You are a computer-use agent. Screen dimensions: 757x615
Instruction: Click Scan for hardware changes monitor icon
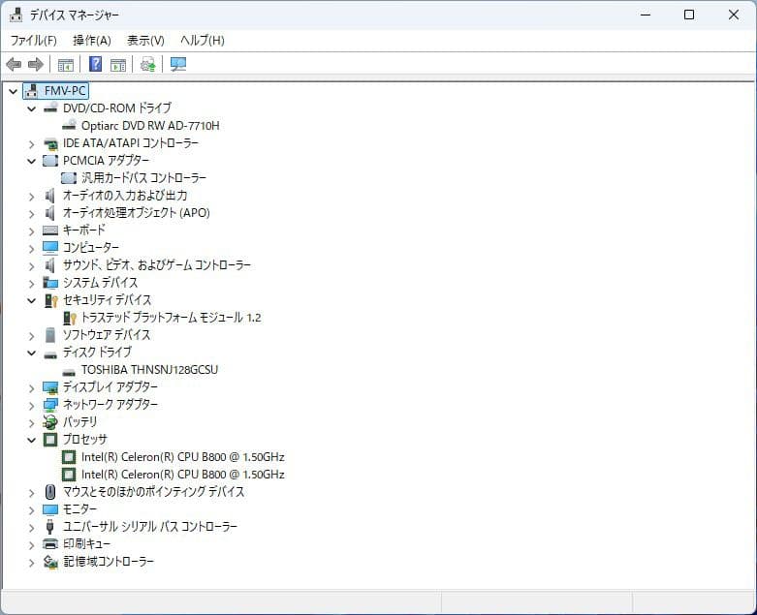pyautogui.click(x=178, y=64)
